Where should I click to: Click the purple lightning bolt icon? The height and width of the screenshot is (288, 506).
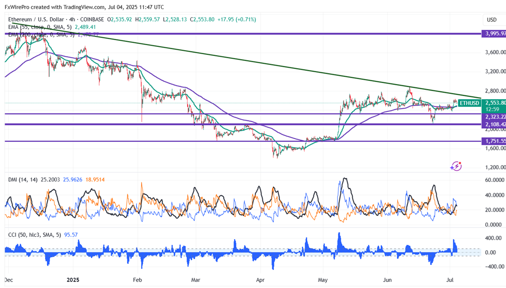tap(456, 166)
